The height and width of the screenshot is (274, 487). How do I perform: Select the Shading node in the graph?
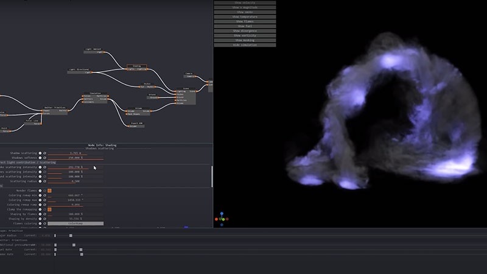click(136, 68)
